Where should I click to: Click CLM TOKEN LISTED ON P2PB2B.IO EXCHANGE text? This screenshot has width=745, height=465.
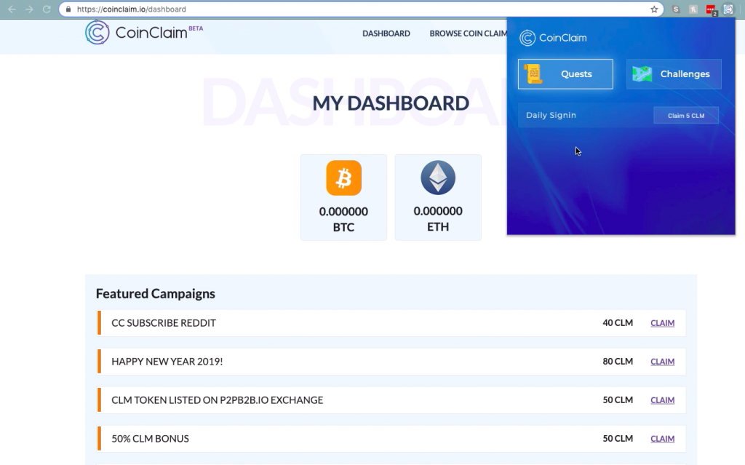[217, 400]
